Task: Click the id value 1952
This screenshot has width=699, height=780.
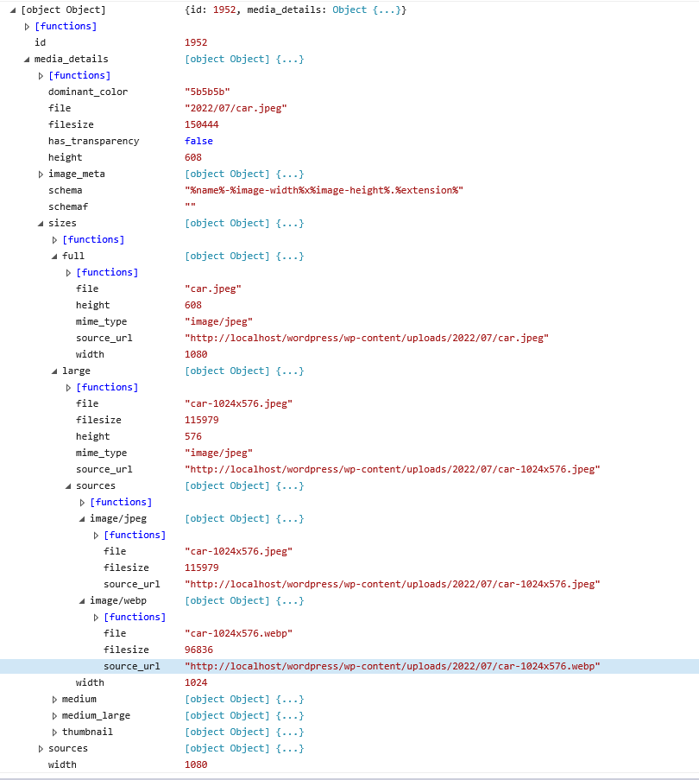Action: pyautogui.click(x=196, y=43)
